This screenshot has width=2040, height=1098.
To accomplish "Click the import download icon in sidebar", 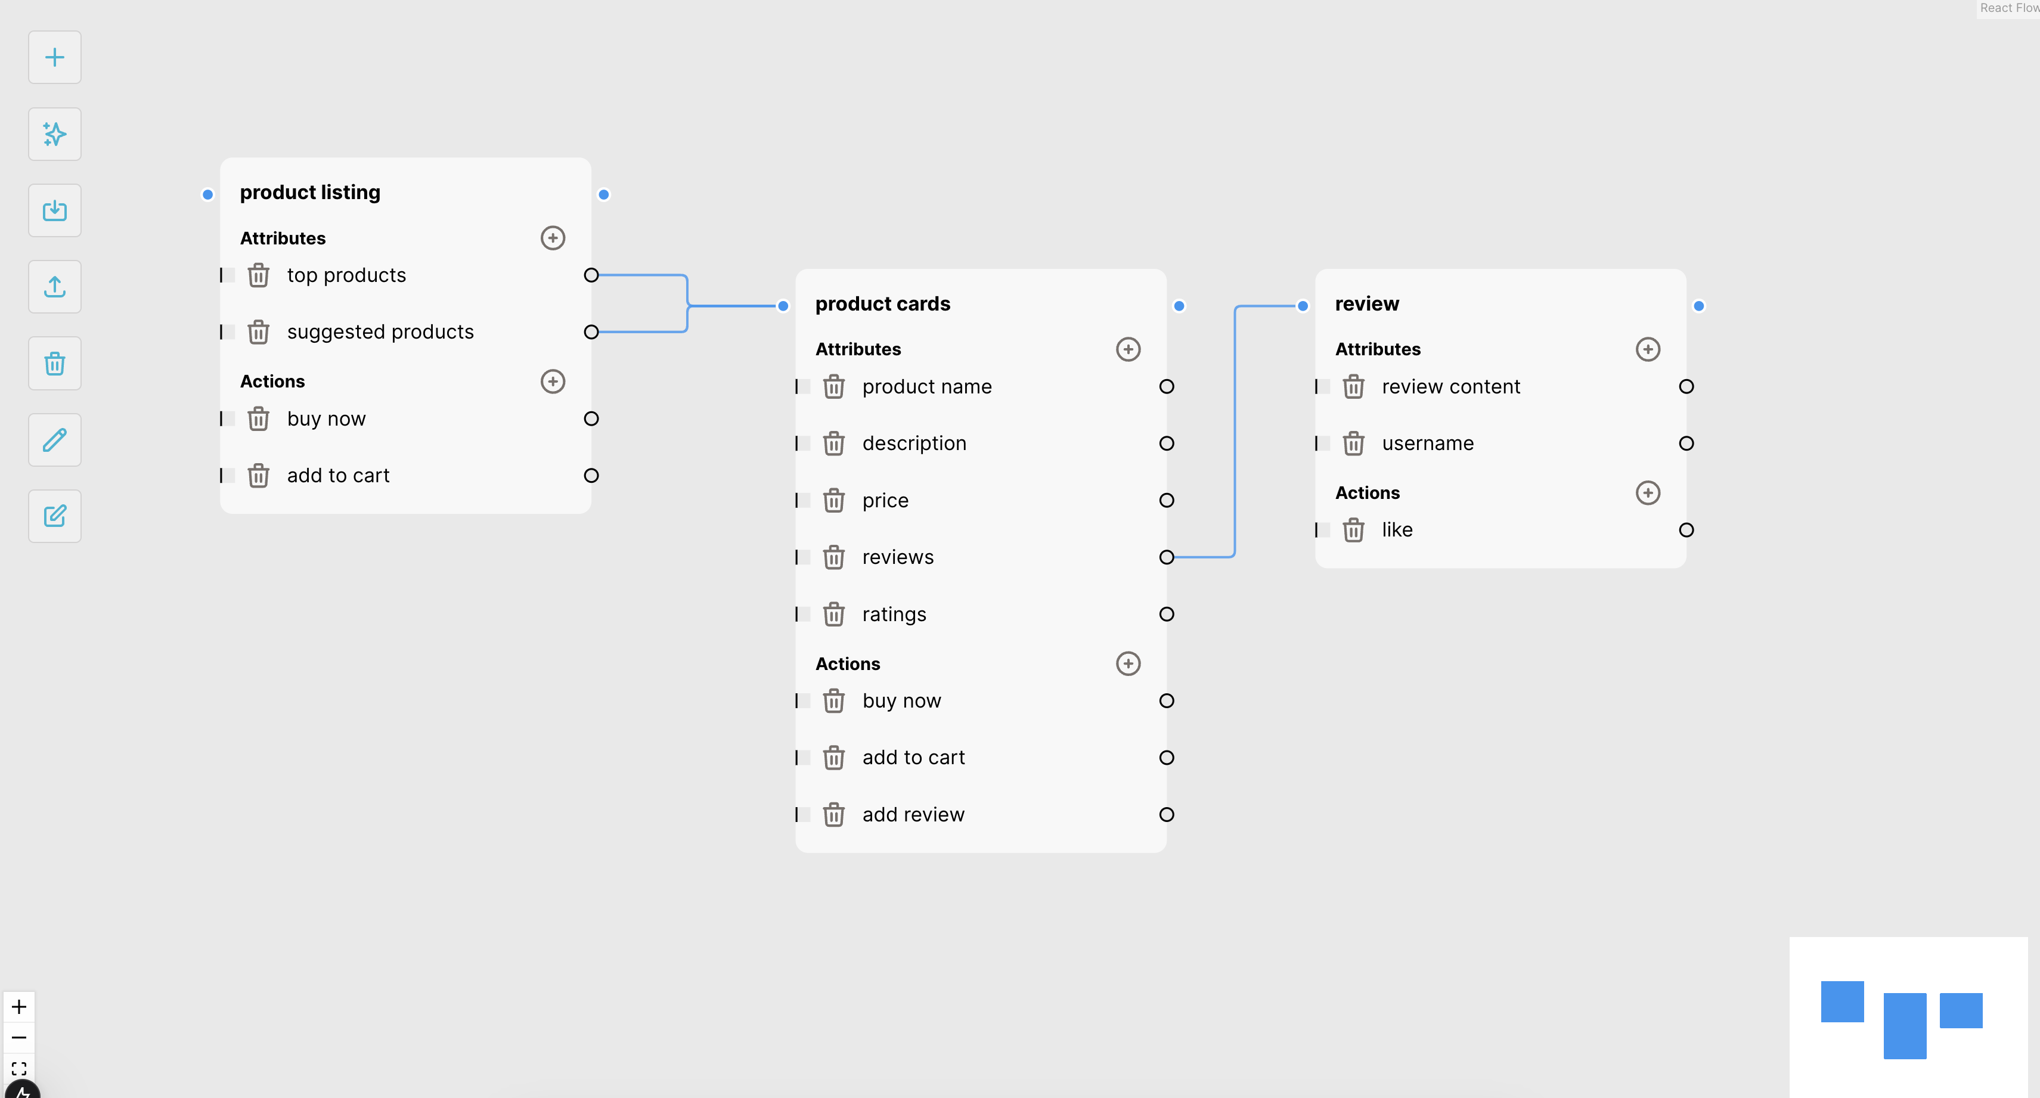I will pos(55,210).
